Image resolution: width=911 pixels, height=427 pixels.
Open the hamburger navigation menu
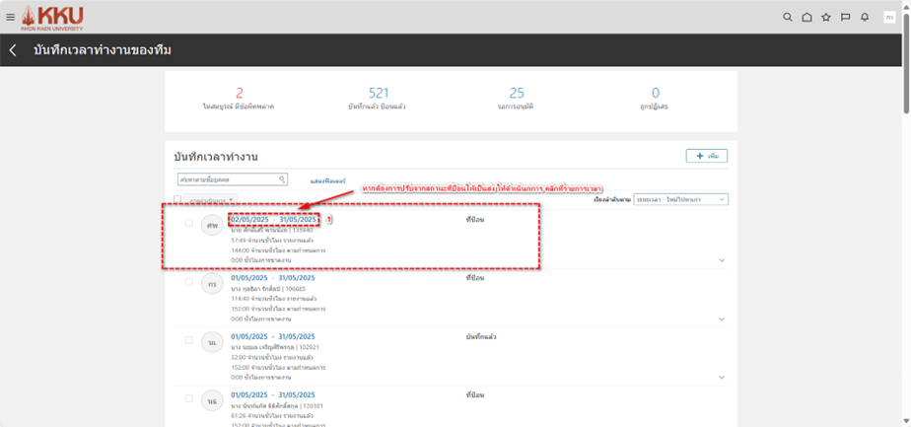[11, 17]
